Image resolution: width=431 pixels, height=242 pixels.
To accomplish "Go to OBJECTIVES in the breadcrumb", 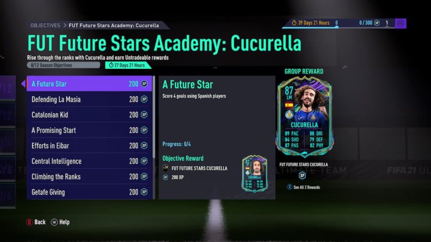I will [x=45, y=25].
